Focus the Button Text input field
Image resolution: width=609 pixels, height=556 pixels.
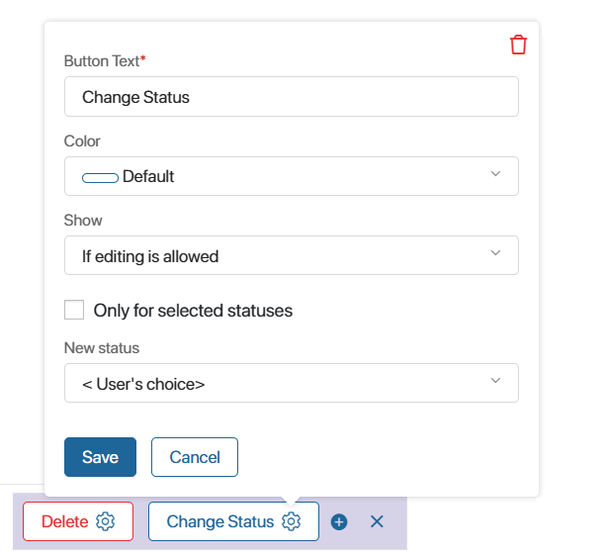pos(292,96)
